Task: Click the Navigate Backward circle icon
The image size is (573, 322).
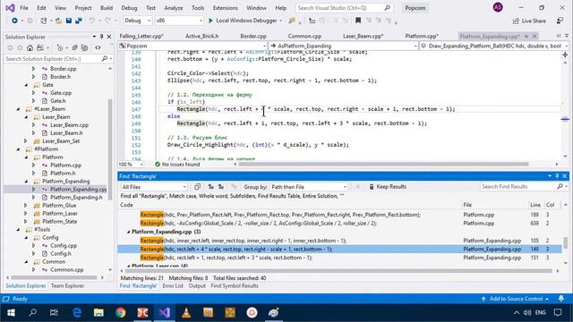Action: click(x=14, y=21)
